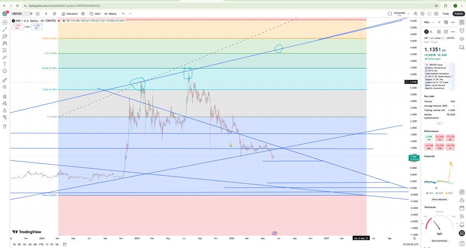This screenshot has height=248, width=466.
Task: Bookmark page with browser star icon
Action: 436,6
